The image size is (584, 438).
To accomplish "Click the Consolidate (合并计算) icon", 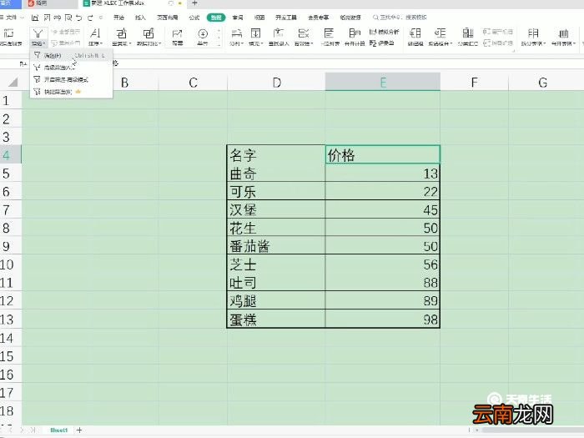I will pyautogui.click(x=355, y=33).
